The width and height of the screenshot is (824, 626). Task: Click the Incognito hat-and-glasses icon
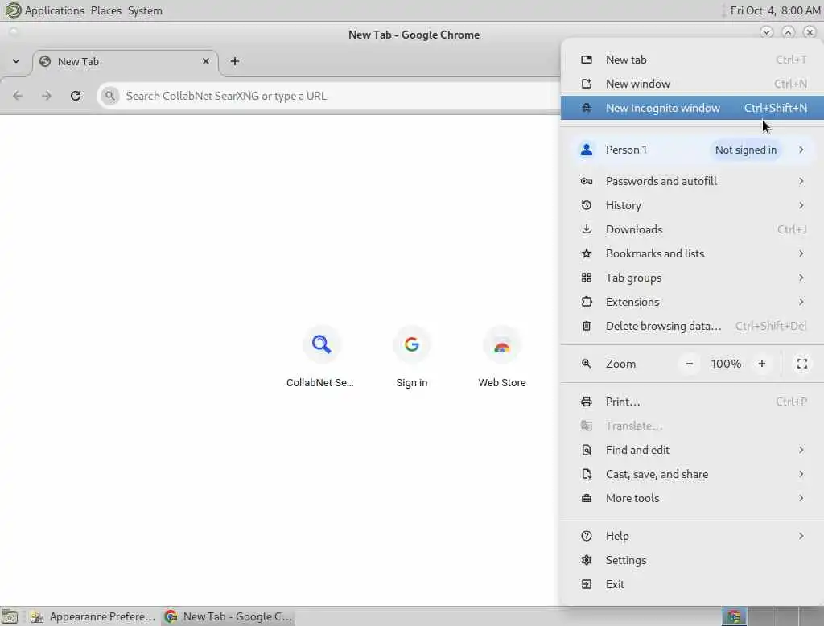click(587, 108)
